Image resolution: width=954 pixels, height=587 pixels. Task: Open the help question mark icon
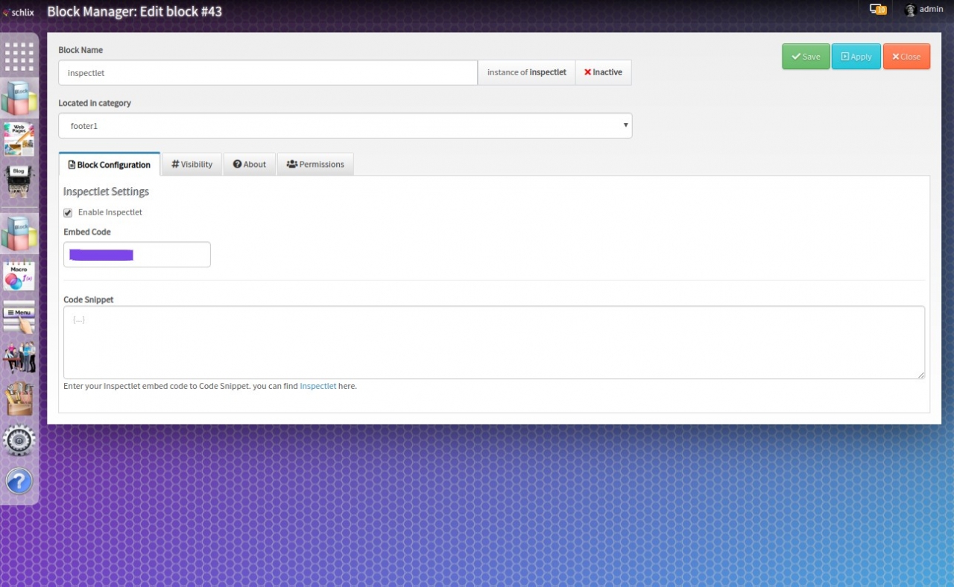pyautogui.click(x=19, y=481)
